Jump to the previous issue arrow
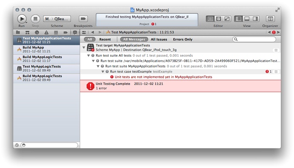294x168 pixels. (269, 32)
